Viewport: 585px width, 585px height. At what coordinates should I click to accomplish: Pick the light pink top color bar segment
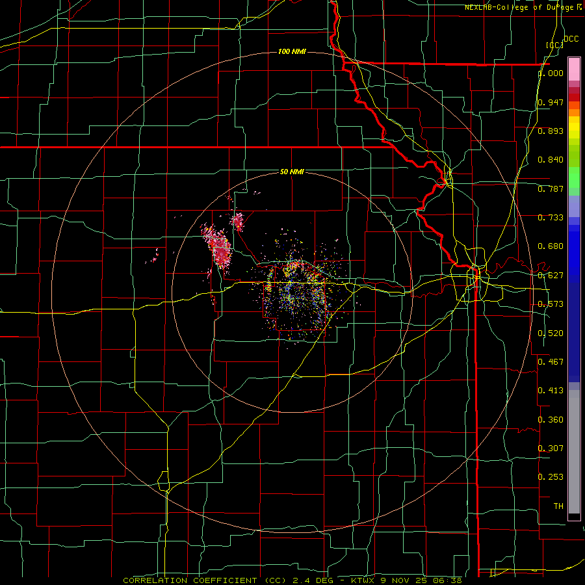tap(574, 69)
